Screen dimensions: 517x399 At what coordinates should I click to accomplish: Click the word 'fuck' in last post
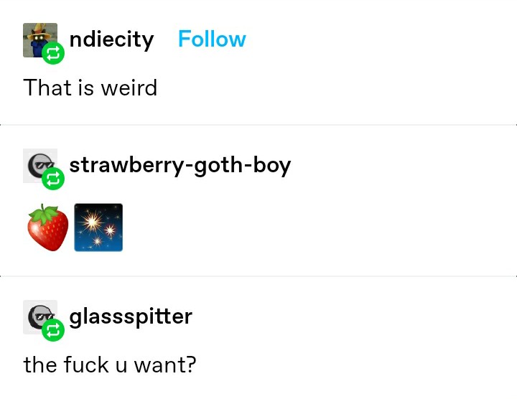point(85,365)
